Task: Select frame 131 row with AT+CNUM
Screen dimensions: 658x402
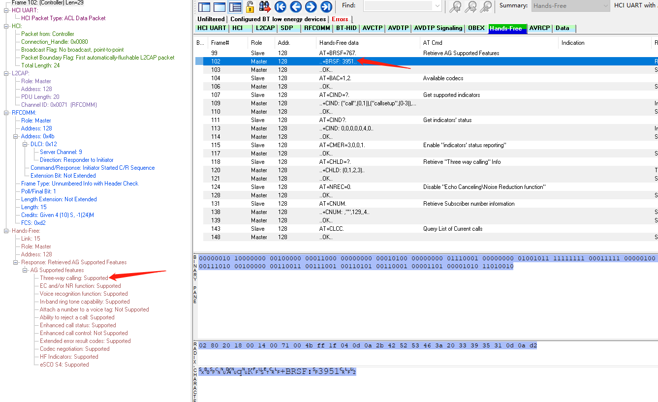Action: coord(426,204)
